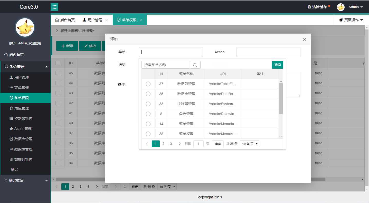Click the Pikachu avatar next to Admin
The height and width of the screenshot is (203, 369).
(340, 7)
